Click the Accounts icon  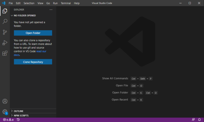(x=5, y=101)
